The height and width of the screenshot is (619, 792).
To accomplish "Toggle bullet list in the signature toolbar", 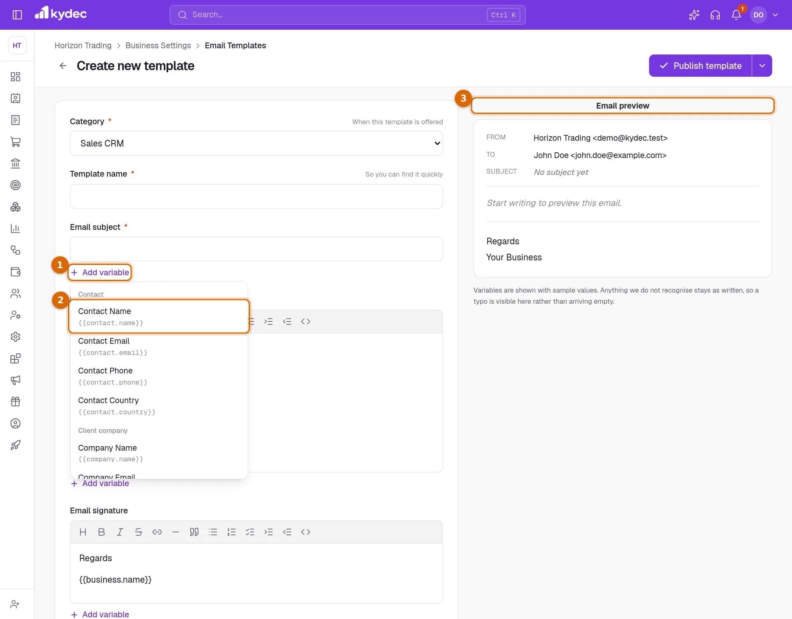I will pyautogui.click(x=213, y=532).
